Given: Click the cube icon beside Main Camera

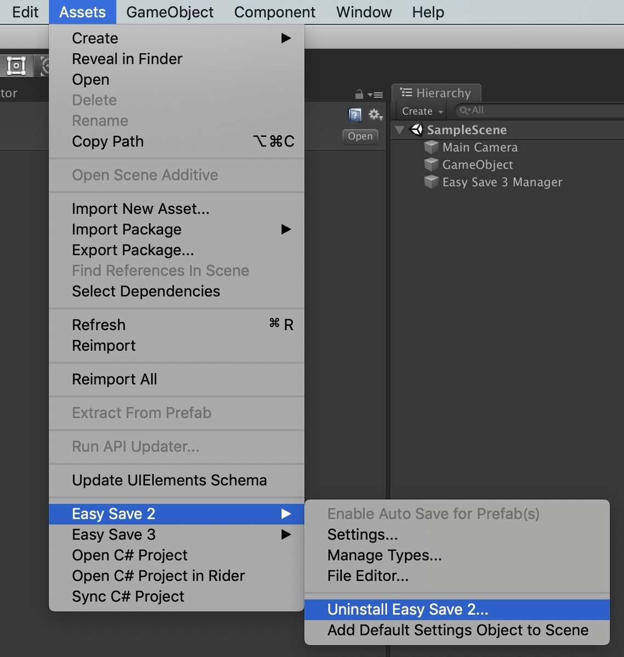Looking at the screenshot, I should click(432, 147).
